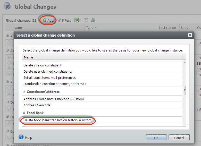Collapse the Constituent\Address group
Screen dimensions: 201x146
pos(24,91)
